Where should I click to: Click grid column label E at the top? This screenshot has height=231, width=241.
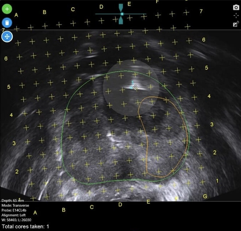tap(129, 4)
